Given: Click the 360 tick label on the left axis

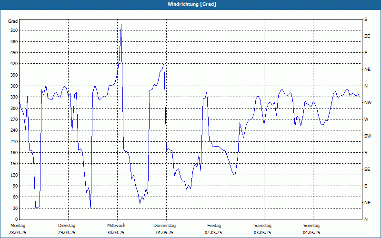Looking at the screenshot, I should click(x=13, y=86).
